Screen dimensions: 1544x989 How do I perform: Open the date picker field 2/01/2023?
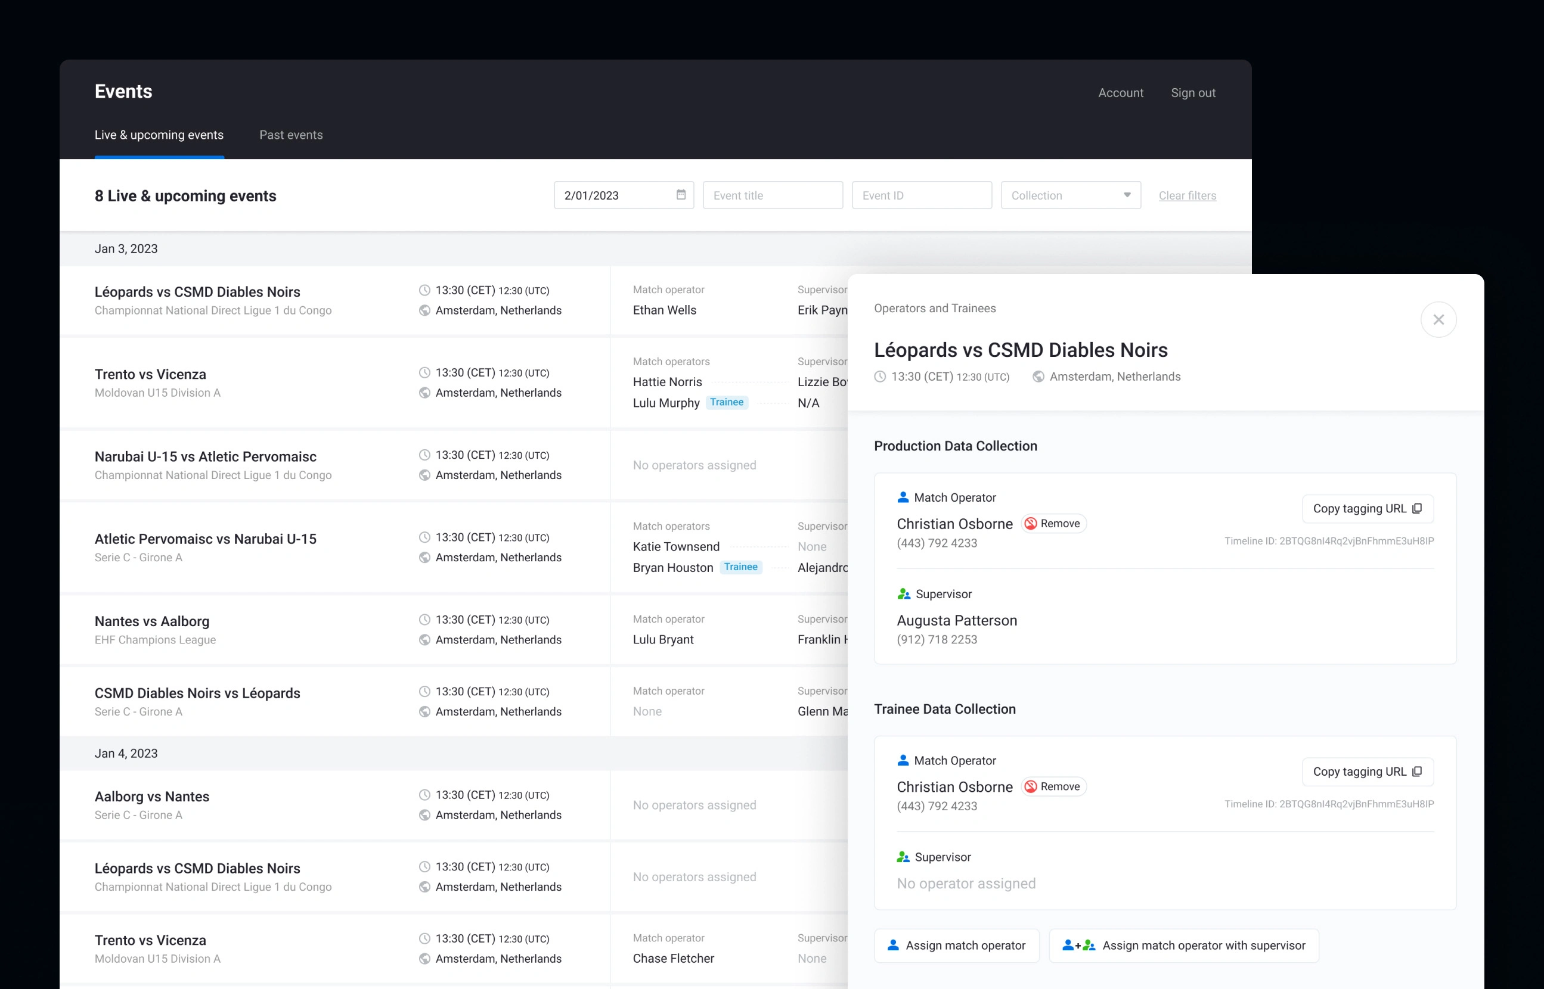point(613,195)
